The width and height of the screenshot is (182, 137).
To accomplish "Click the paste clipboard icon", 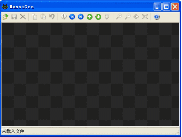I will [x=43, y=17].
